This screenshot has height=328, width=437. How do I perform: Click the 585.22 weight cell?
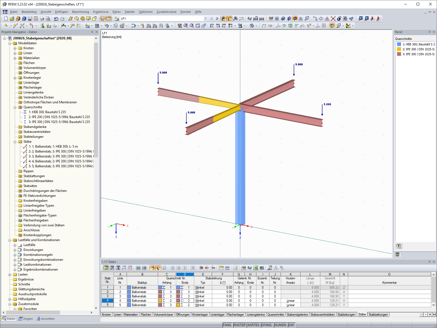pyautogui.click(x=330, y=288)
